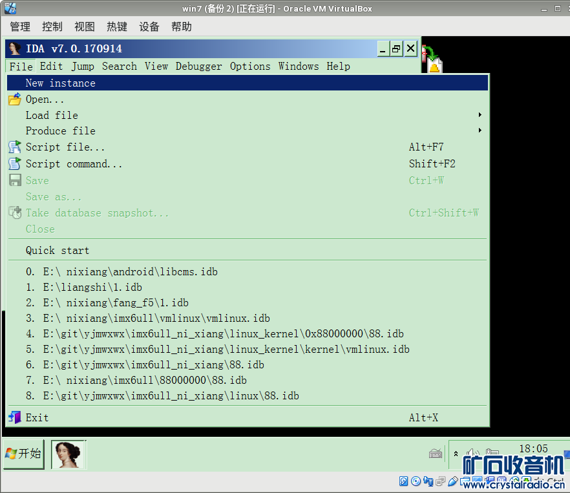Expand the Produce file submenu
This screenshot has height=493, width=570.
click(x=247, y=131)
